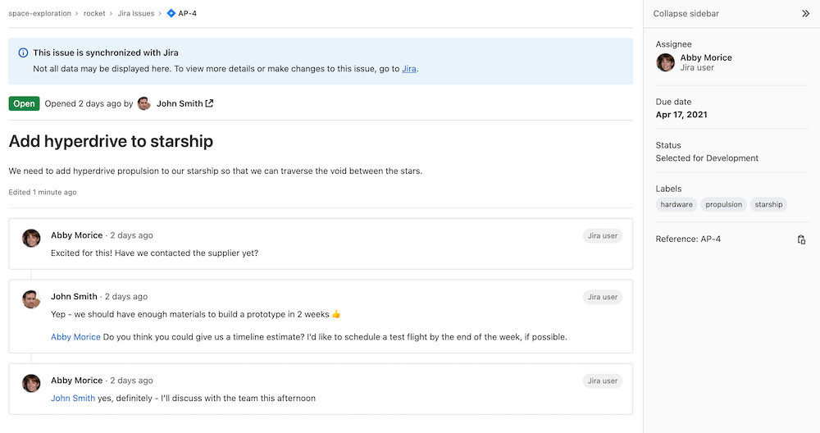The image size is (820, 433).
Task: Open external link icon beside John Smith
Action: point(209,104)
